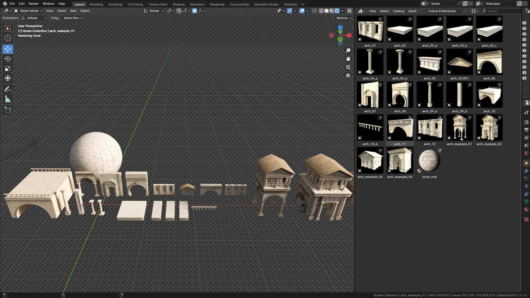Switch viewport to Wireframe shading

click(321, 11)
